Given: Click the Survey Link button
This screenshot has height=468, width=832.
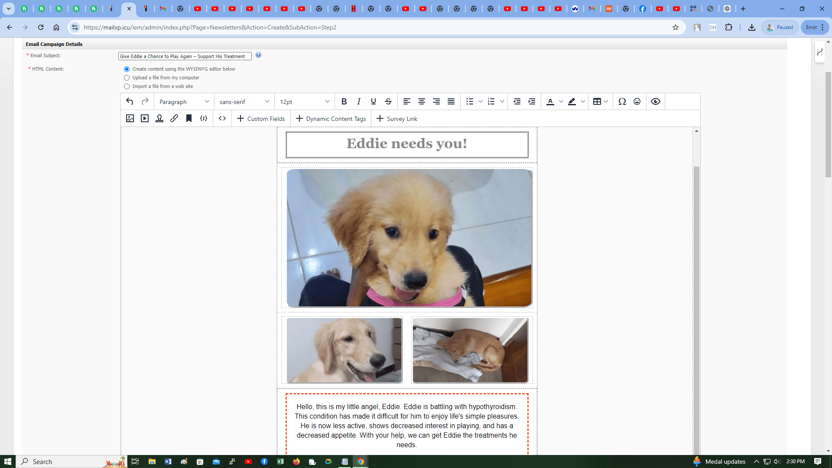Looking at the screenshot, I should 397,119.
